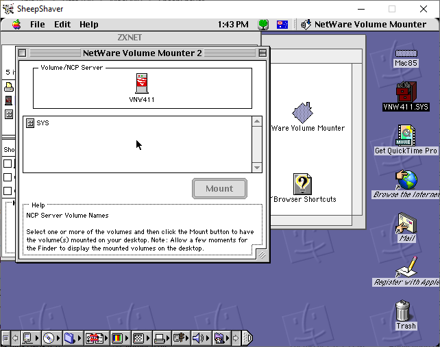Open the File menu

point(37,25)
